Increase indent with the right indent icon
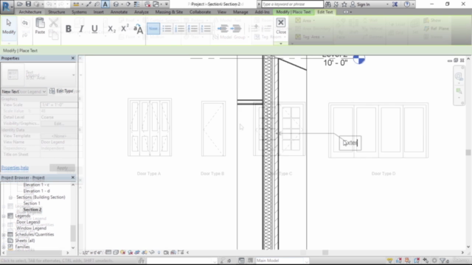 [x=236, y=29]
